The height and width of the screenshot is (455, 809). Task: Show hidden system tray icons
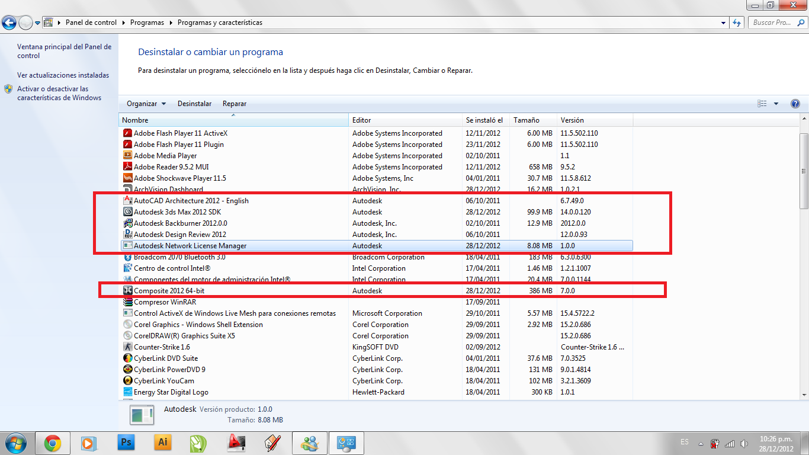(701, 443)
